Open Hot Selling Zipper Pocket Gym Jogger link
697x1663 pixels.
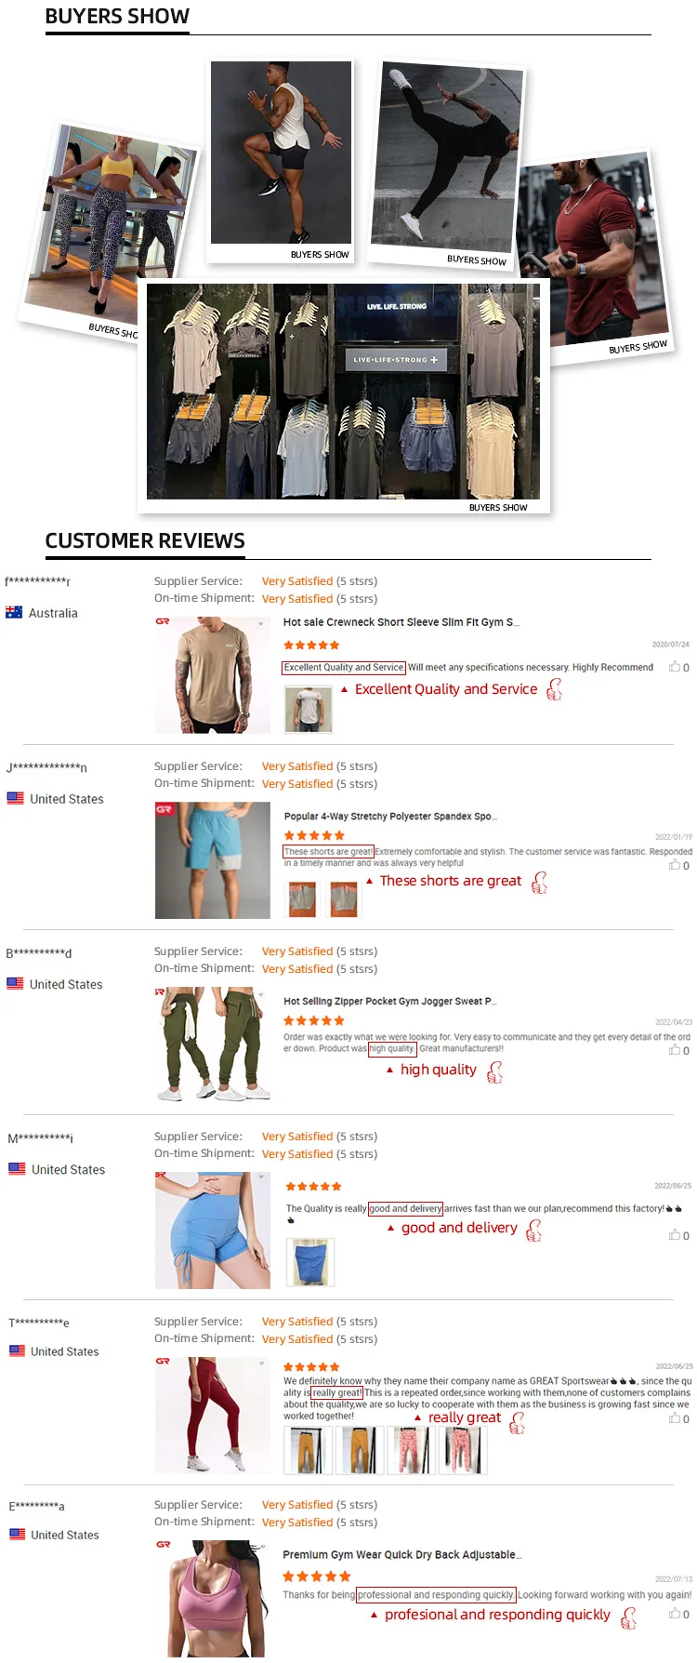click(x=389, y=1001)
